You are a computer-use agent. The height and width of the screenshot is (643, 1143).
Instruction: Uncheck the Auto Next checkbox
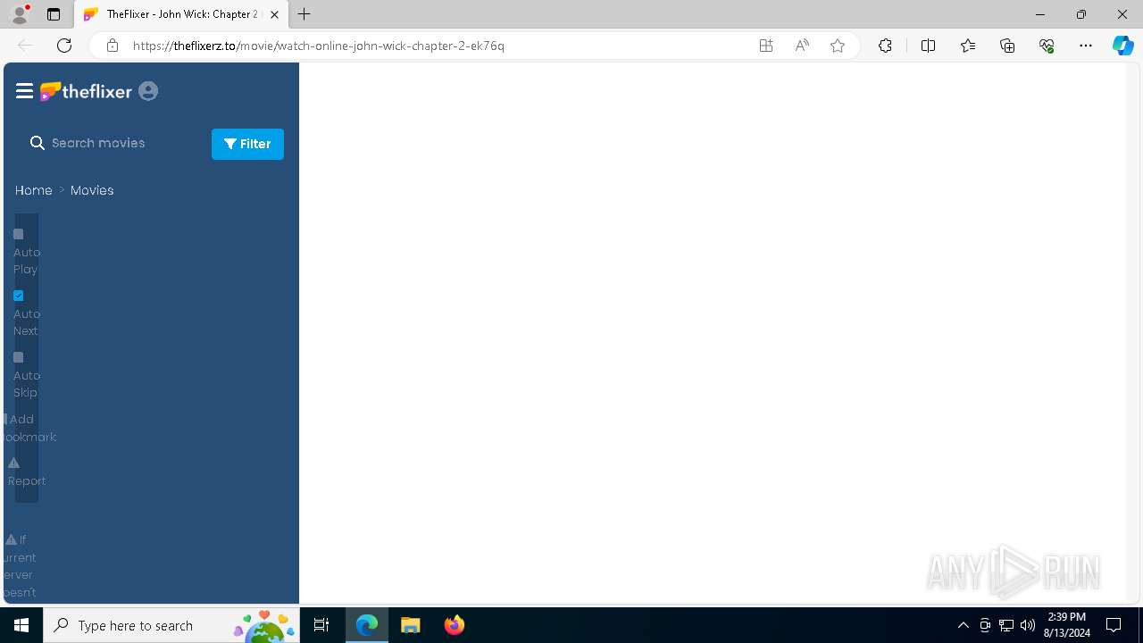click(18, 296)
